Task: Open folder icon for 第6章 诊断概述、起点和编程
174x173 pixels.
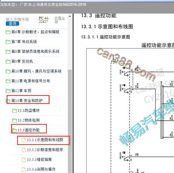Action: pos(8,32)
